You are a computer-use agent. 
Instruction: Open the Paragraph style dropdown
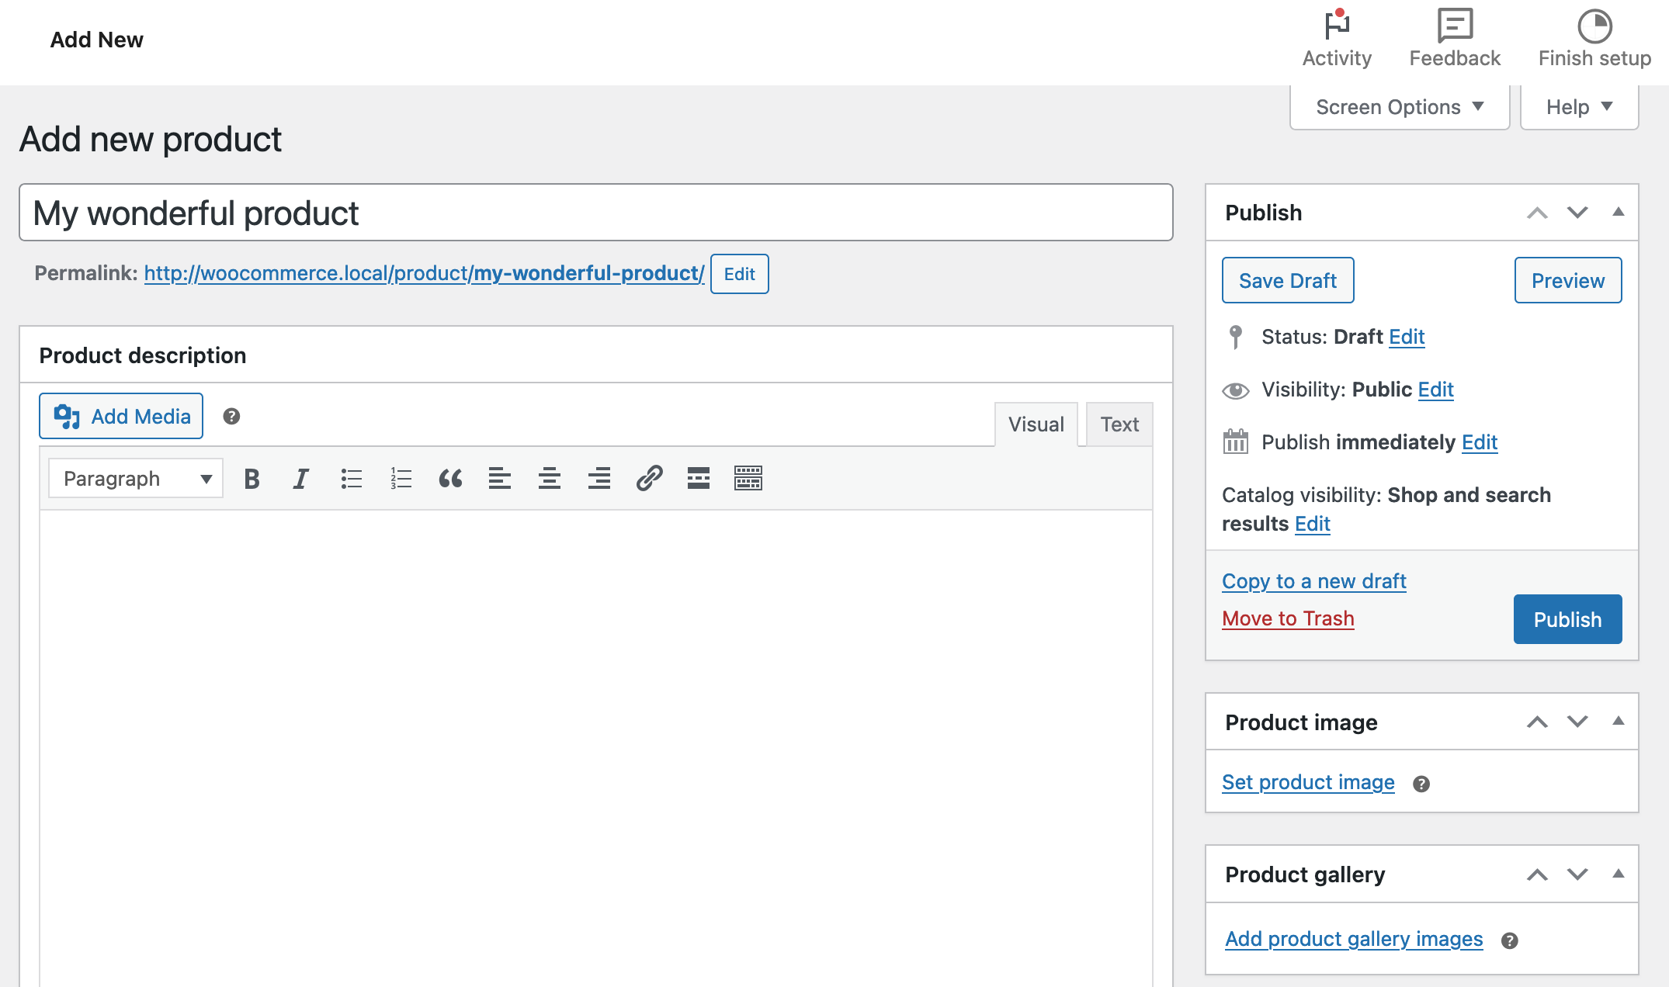[134, 478]
